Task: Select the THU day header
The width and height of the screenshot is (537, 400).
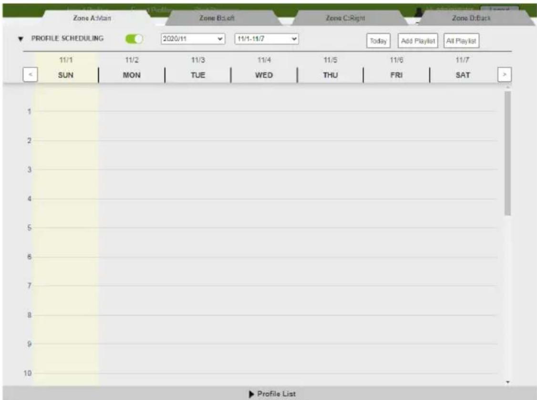Action: (x=330, y=75)
